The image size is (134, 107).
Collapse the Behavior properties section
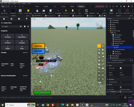pos(108,79)
